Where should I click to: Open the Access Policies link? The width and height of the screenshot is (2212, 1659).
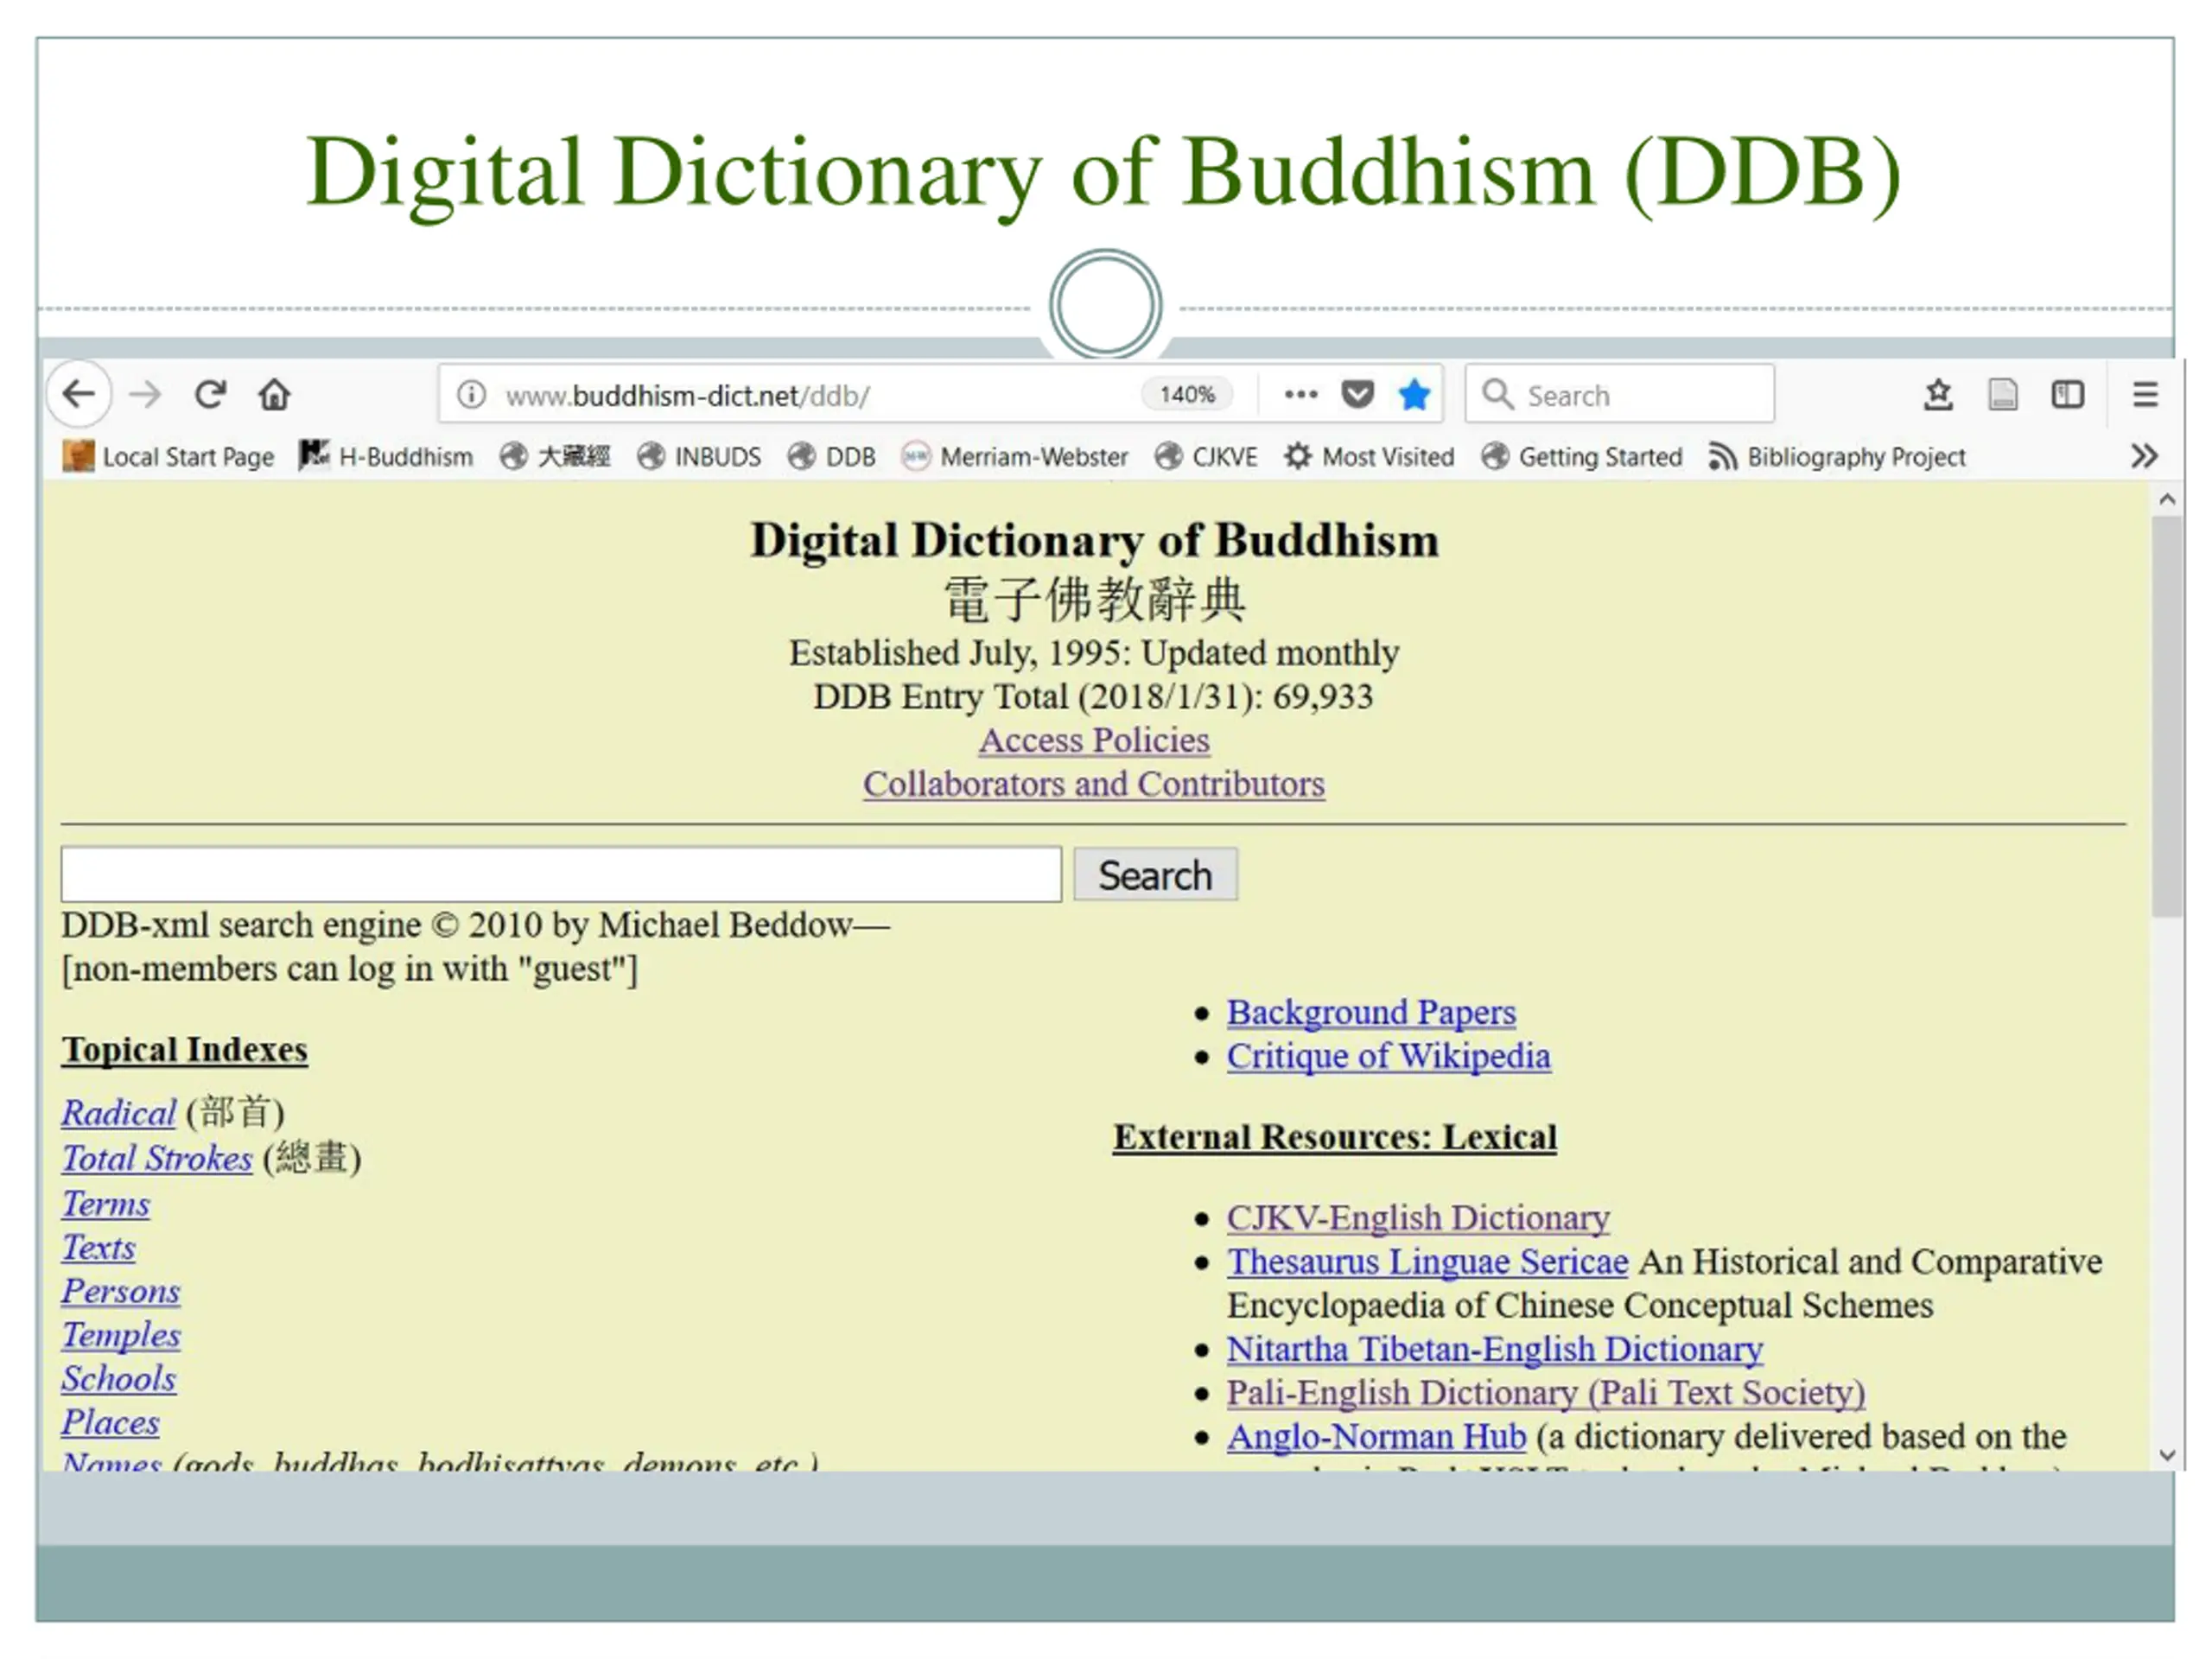(x=1094, y=741)
